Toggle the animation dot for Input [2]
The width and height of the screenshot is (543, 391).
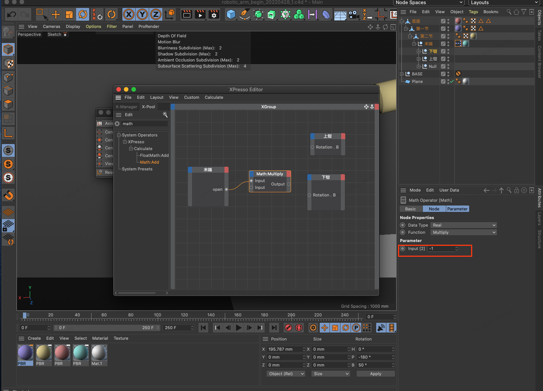[403, 248]
